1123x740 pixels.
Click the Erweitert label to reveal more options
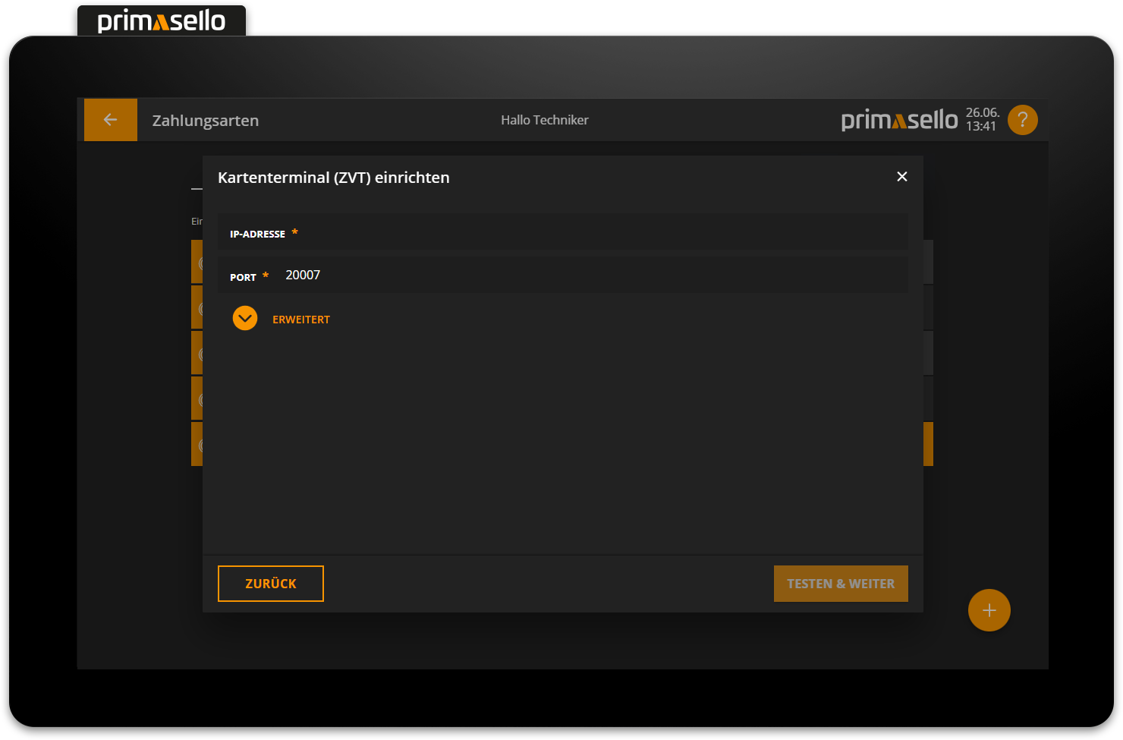(x=301, y=319)
